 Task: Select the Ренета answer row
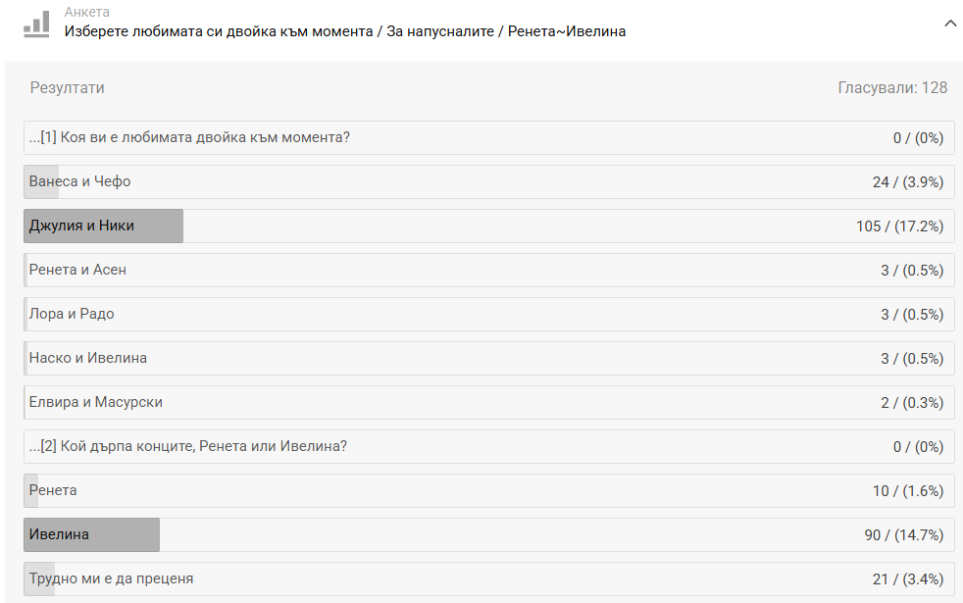tap(489, 490)
